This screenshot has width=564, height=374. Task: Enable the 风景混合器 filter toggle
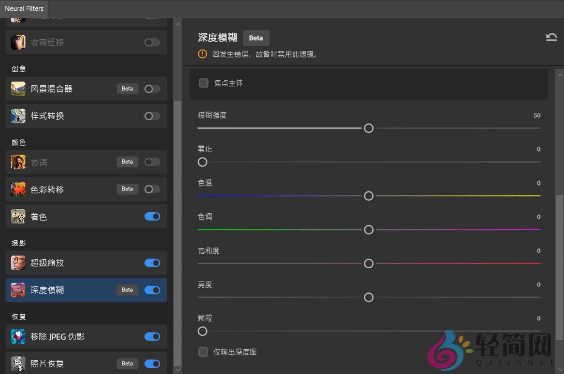point(152,89)
